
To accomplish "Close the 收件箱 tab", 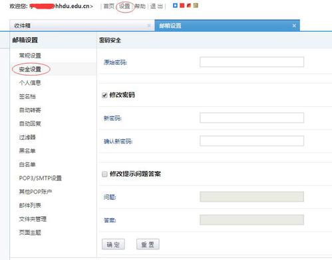I will point(149,26).
